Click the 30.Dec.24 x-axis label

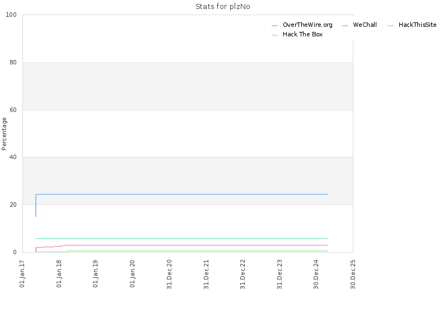tap(316, 274)
